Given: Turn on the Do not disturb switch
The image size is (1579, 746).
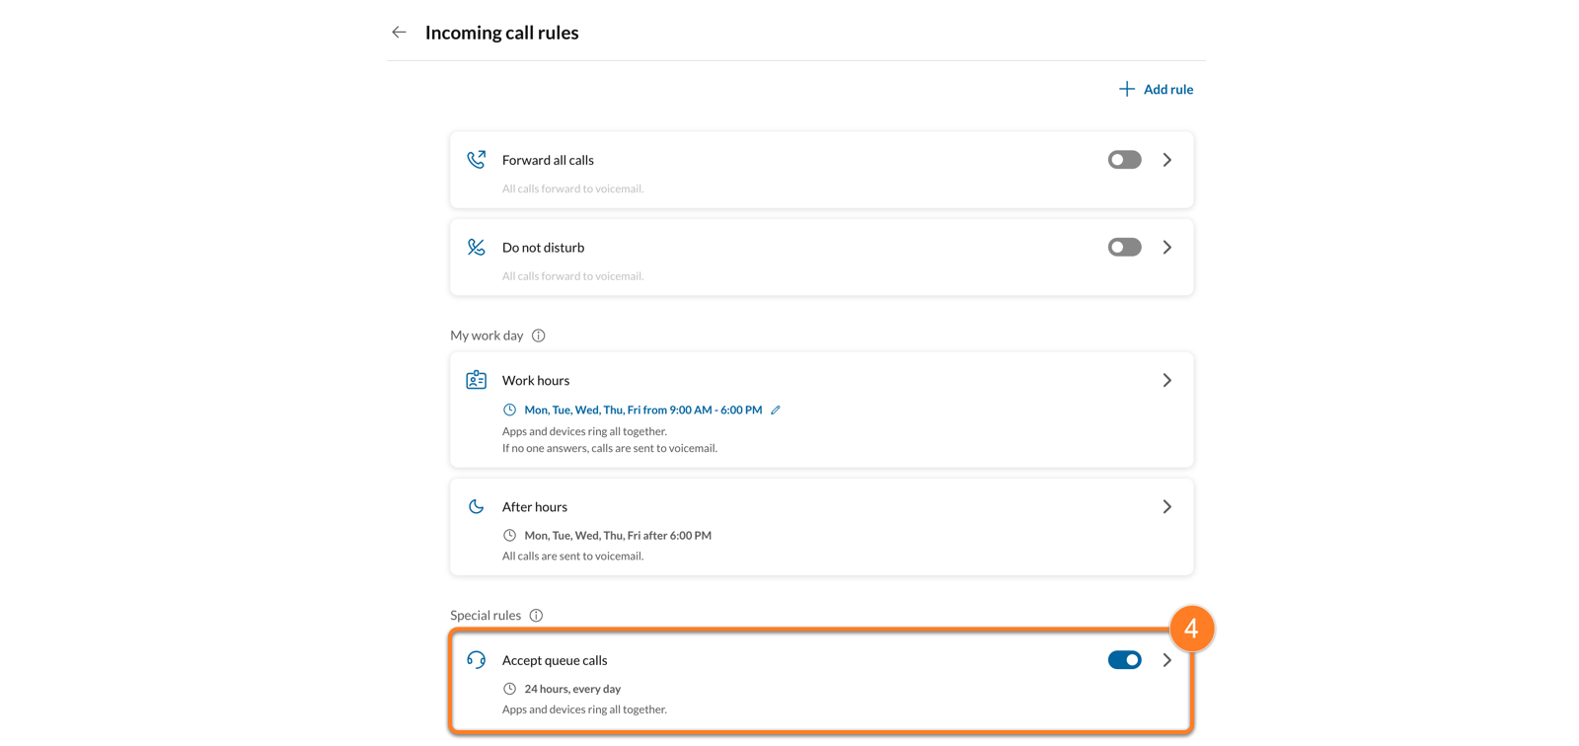Looking at the screenshot, I should tap(1124, 248).
